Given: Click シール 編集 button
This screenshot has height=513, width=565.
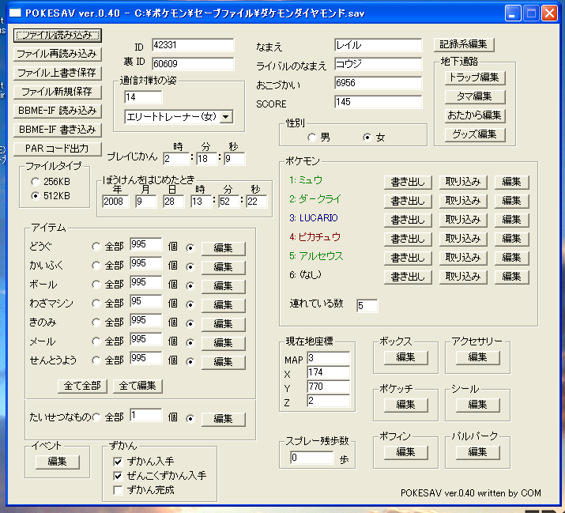Looking at the screenshot, I should tap(478, 405).
